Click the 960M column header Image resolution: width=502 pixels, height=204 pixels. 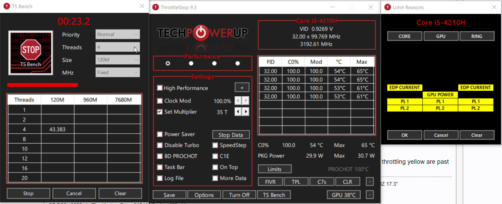(x=90, y=100)
